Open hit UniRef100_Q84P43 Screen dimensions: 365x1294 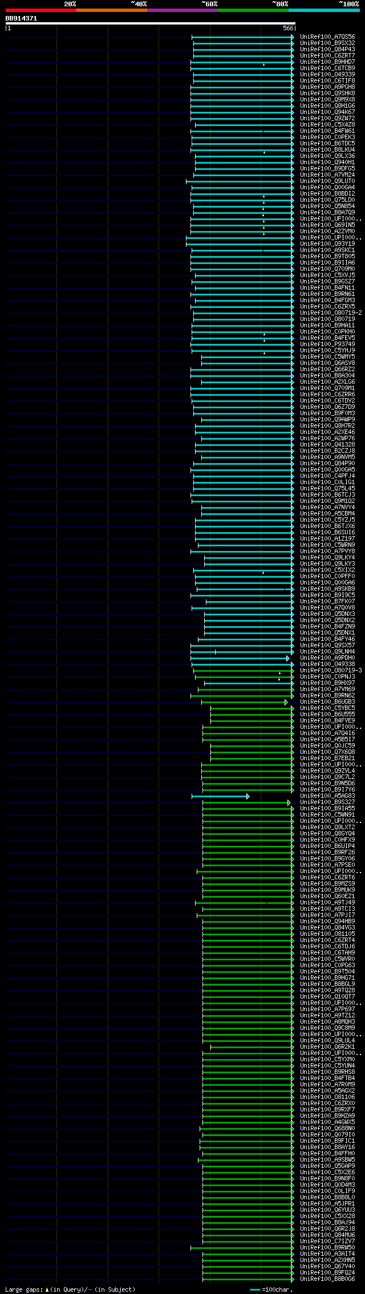click(327, 50)
